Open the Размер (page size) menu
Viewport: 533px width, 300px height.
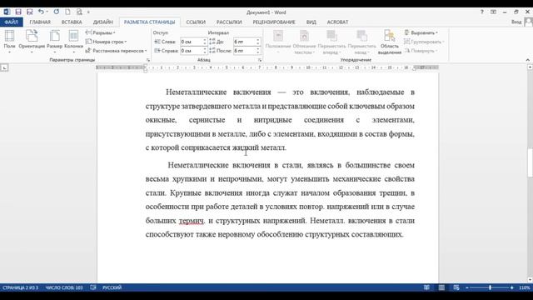tap(54, 42)
